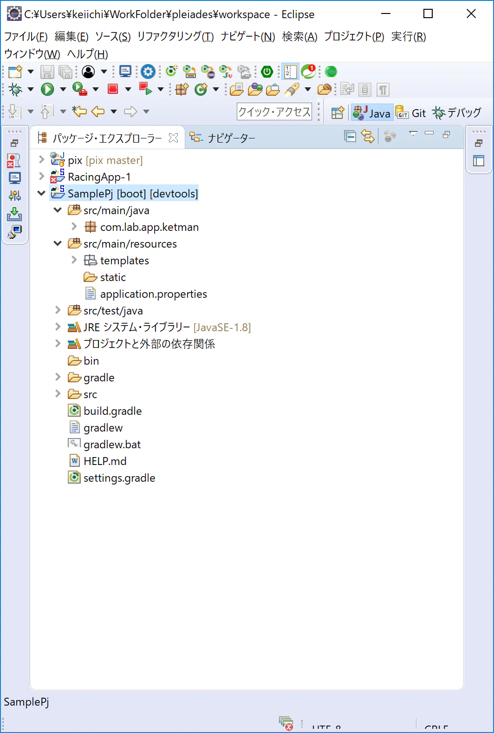Close the パッケージ・エクスプローラー tab
This screenshot has width=494, height=733.
tap(174, 138)
